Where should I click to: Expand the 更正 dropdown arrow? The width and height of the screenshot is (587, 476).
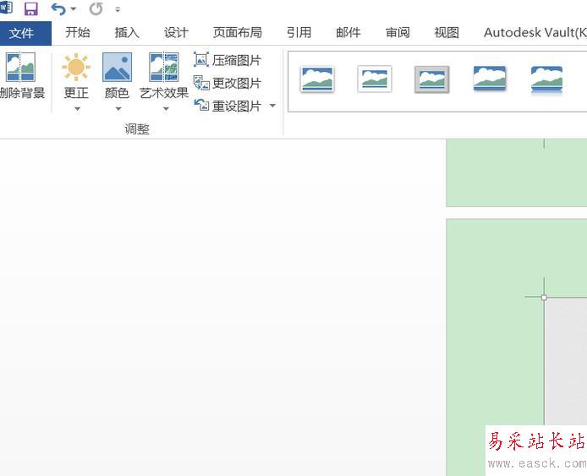click(x=77, y=109)
